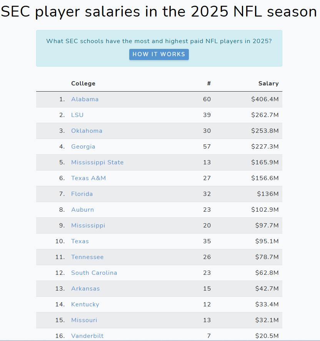This screenshot has height=341, width=320.
Task: Open the Kentucky link
Action: tap(85, 304)
